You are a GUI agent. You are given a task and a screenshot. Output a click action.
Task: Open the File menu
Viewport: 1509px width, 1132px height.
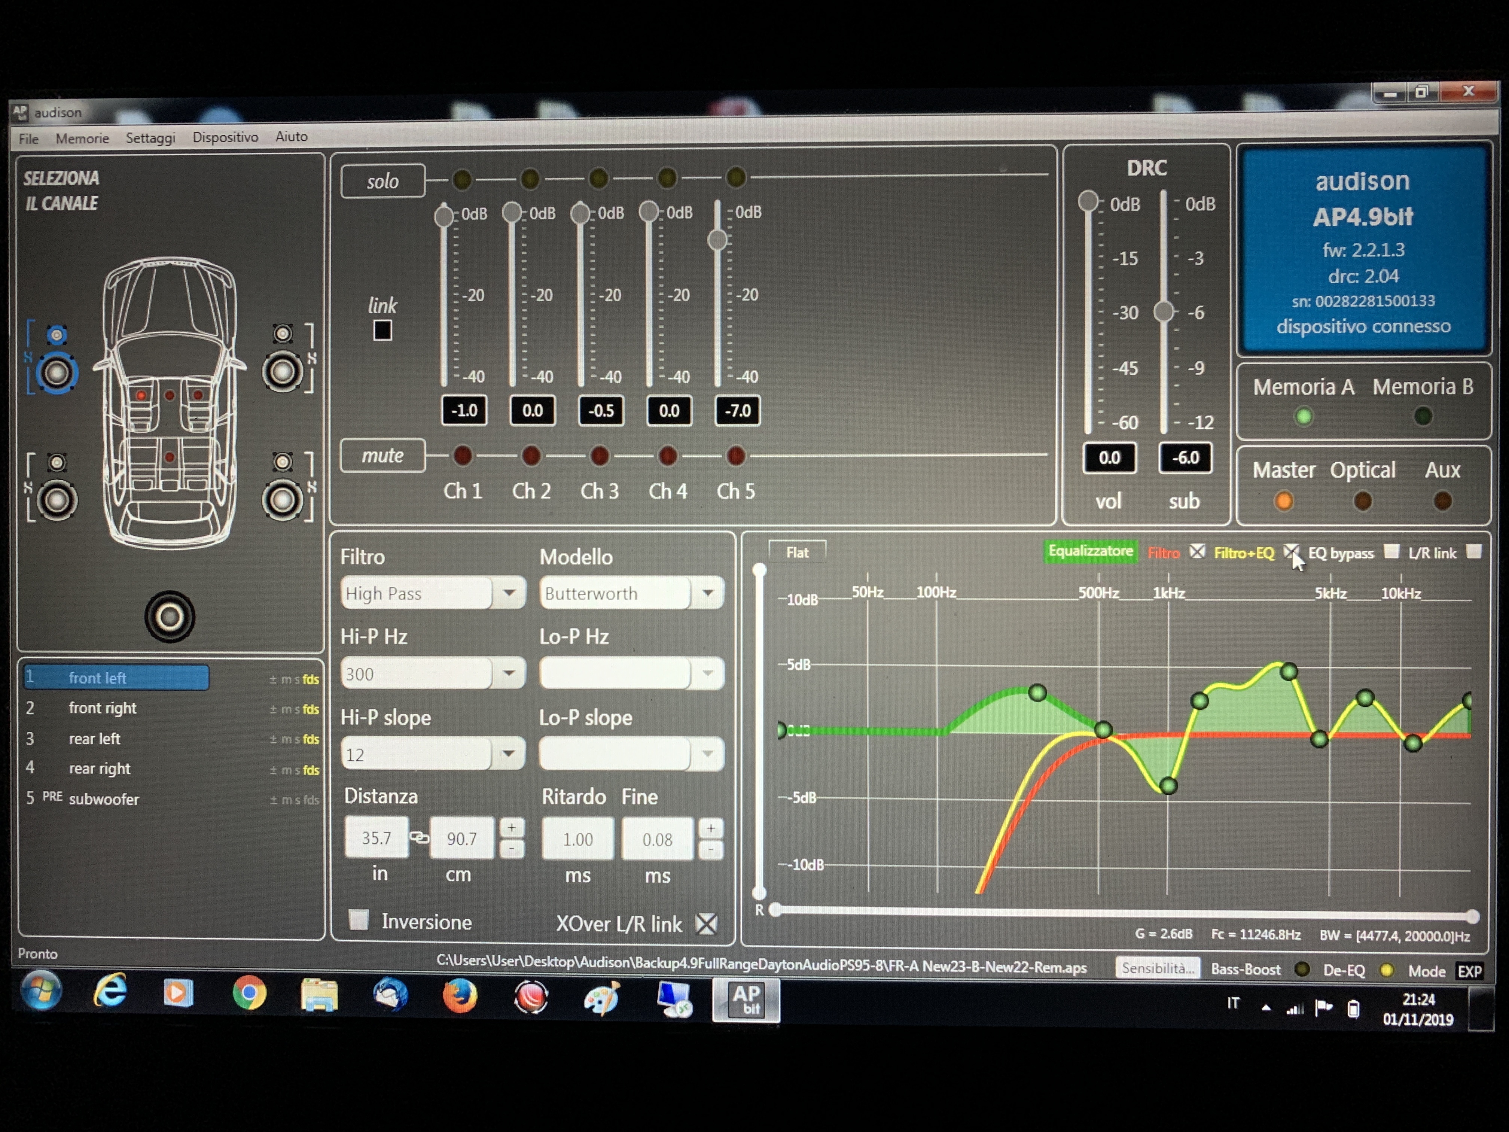[x=28, y=139]
